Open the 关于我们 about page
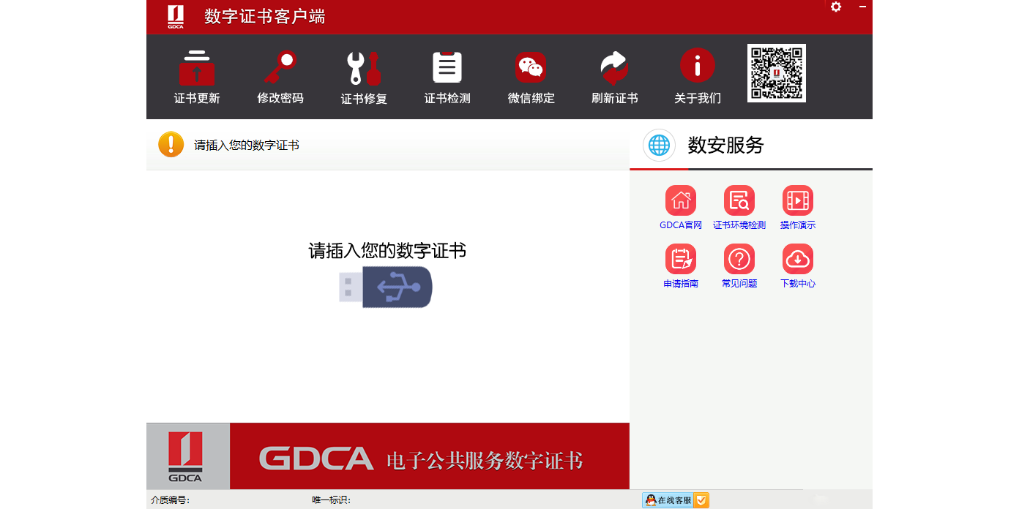The image size is (1019, 509). [x=698, y=77]
